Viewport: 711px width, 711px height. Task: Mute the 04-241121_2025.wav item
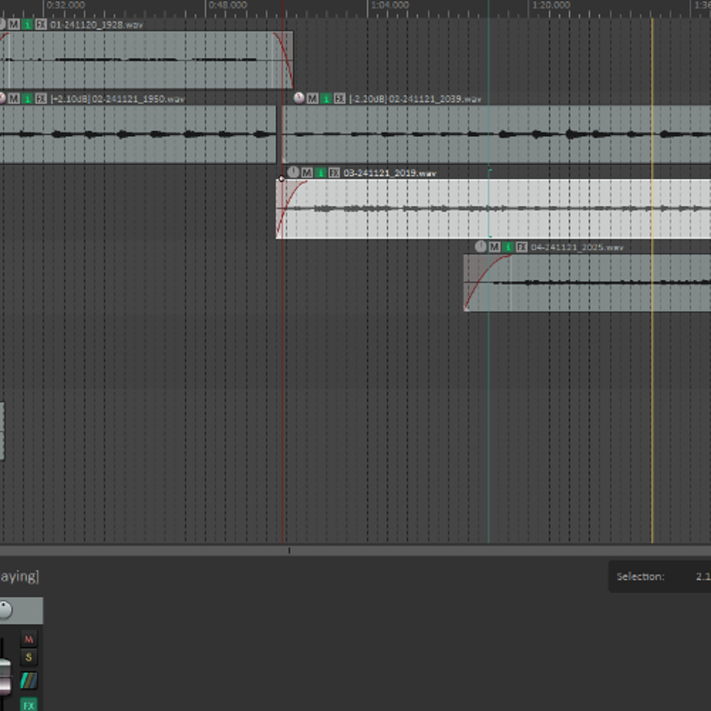click(494, 247)
